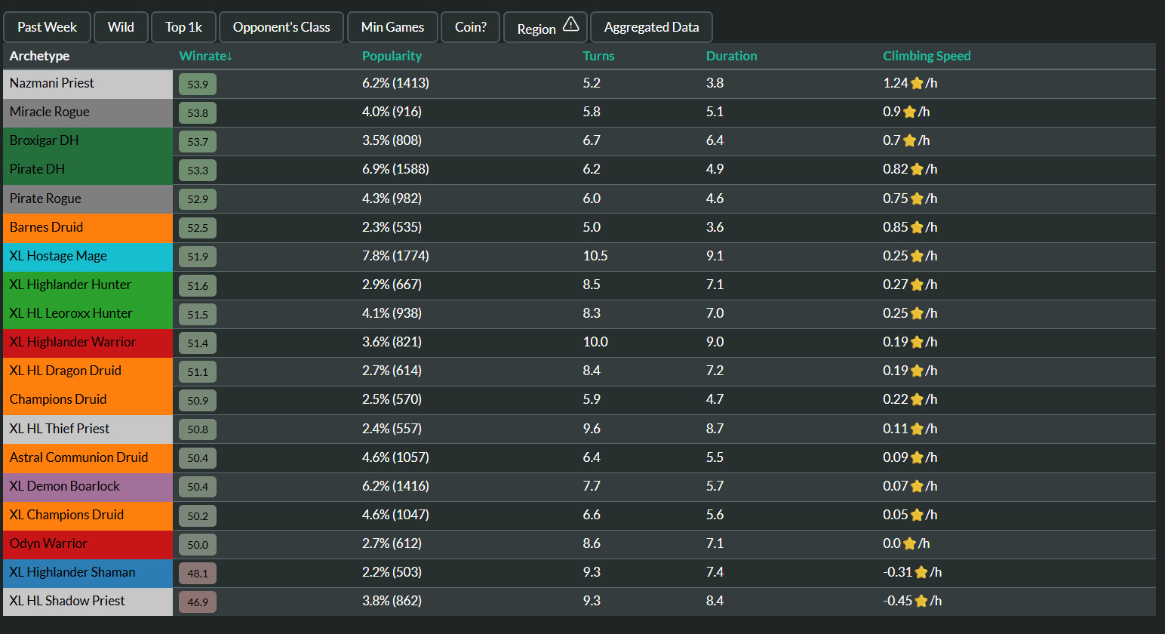The width and height of the screenshot is (1165, 634).
Task: Click the warning triangle icon on Region
Action: pos(570,24)
